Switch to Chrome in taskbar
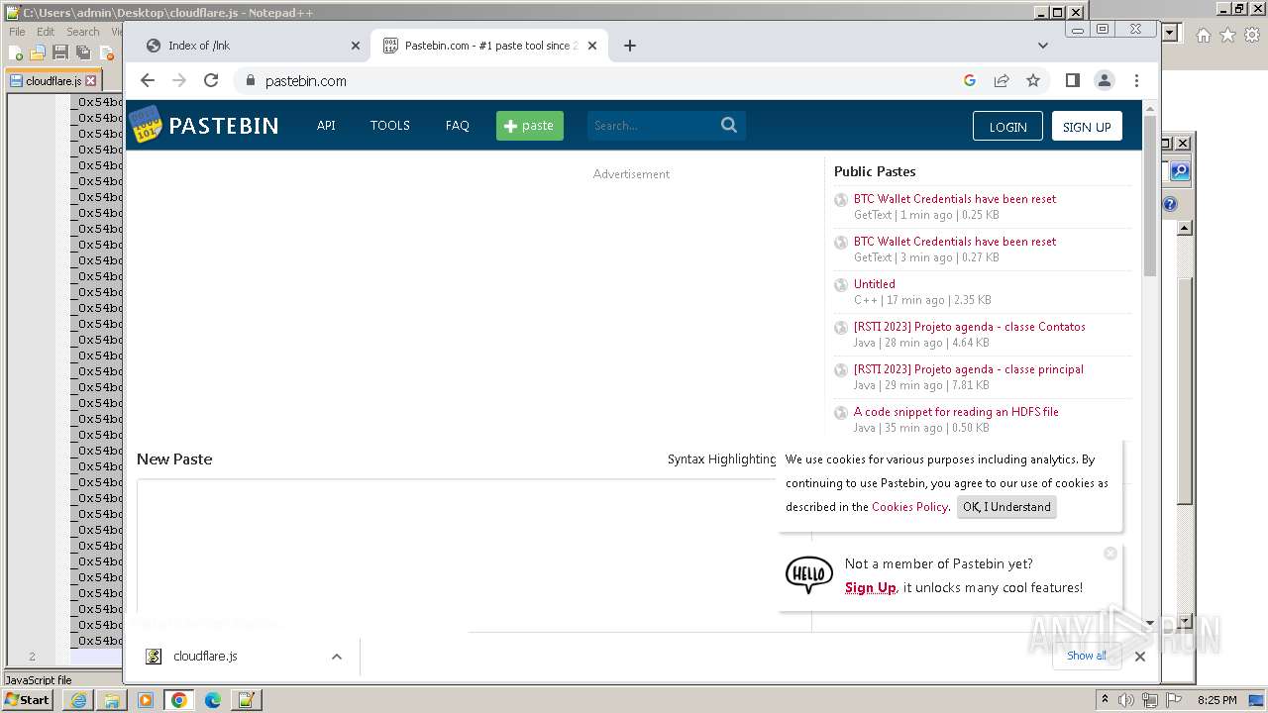The width and height of the screenshot is (1268, 713). pos(179,700)
